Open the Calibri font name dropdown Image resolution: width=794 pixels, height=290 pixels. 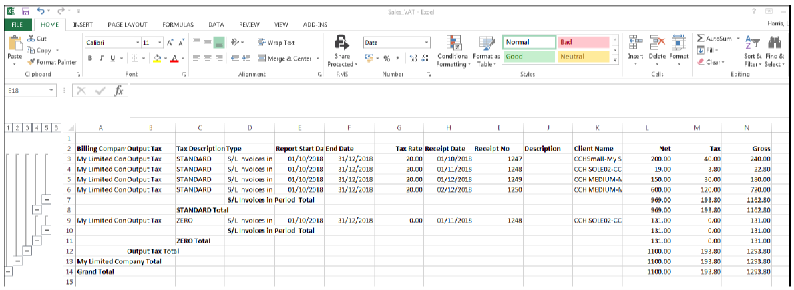[137, 43]
